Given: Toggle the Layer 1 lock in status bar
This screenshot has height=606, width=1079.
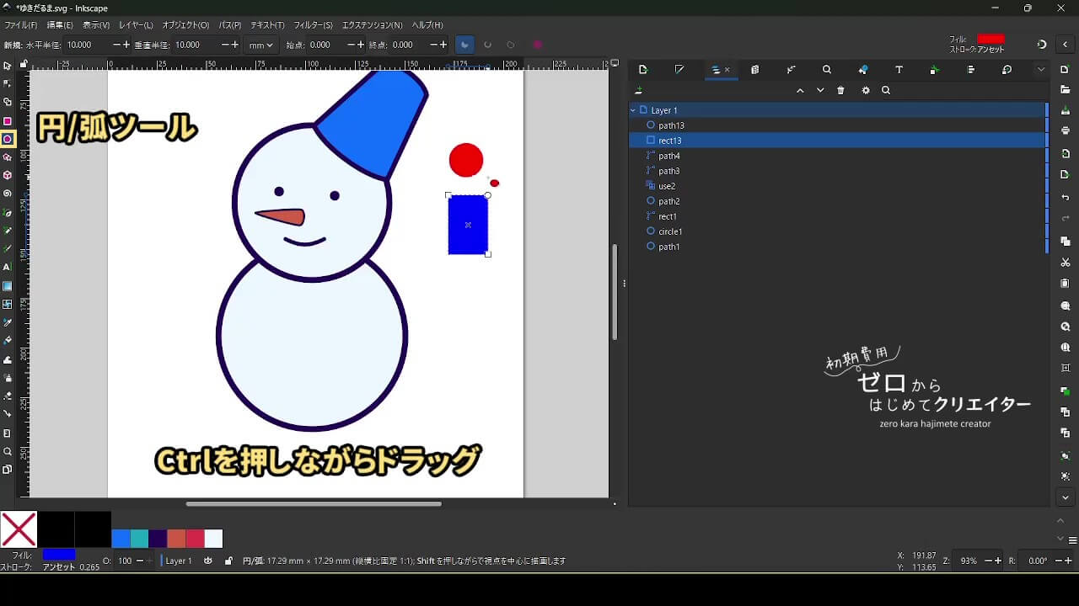Looking at the screenshot, I should coord(228,561).
